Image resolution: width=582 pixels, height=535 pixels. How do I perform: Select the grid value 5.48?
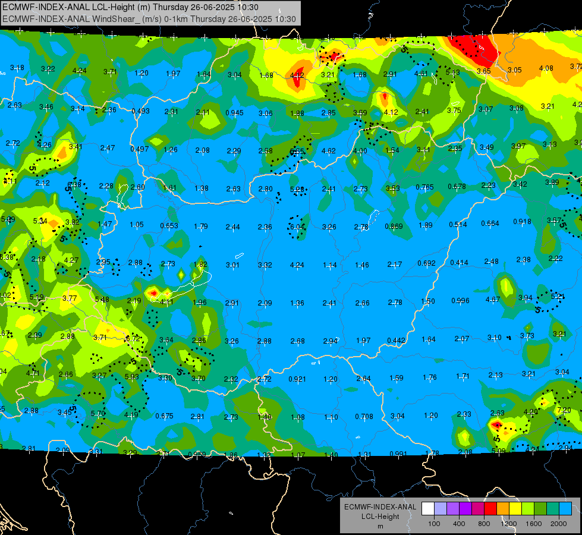click(x=102, y=299)
